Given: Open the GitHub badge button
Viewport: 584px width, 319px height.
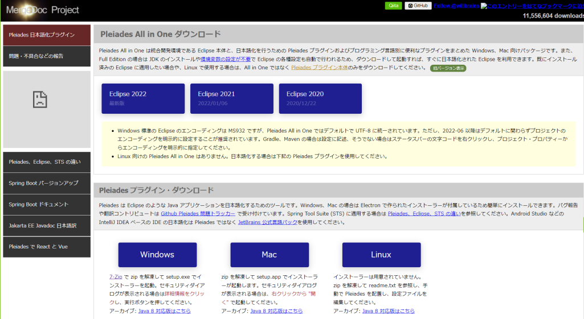Looking at the screenshot, I should (418, 6).
